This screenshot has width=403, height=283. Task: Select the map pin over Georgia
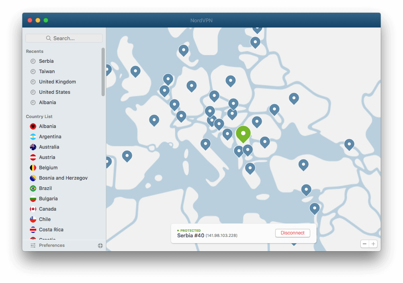click(349, 144)
